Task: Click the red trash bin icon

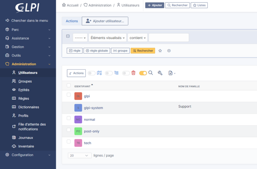Action: (x=134, y=73)
